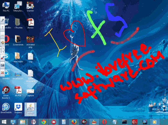The width and height of the screenshot is (168, 125).
Task: Select the Opera desktop shortcut
Action: pos(7,41)
